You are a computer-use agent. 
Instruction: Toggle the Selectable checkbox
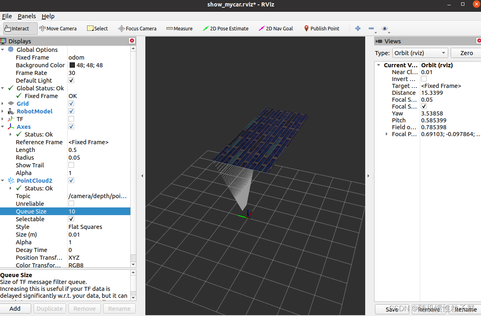pos(71,219)
